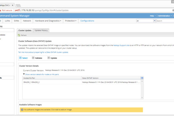Select the Cluster Update tab
The width and height of the screenshot is (174, 116).
pos(25,30)
